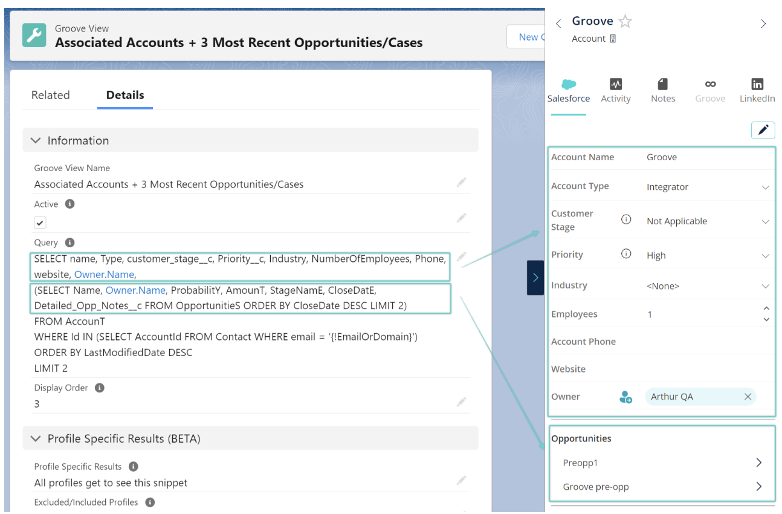Click info icon next to Active
782x514 pixels.
pyautogui.click(x=69, y=204)
